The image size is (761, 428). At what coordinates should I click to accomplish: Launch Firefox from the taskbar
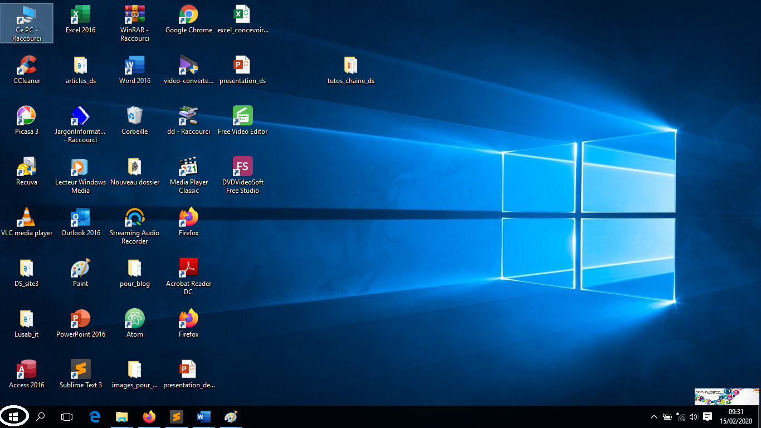click(149, 417)
